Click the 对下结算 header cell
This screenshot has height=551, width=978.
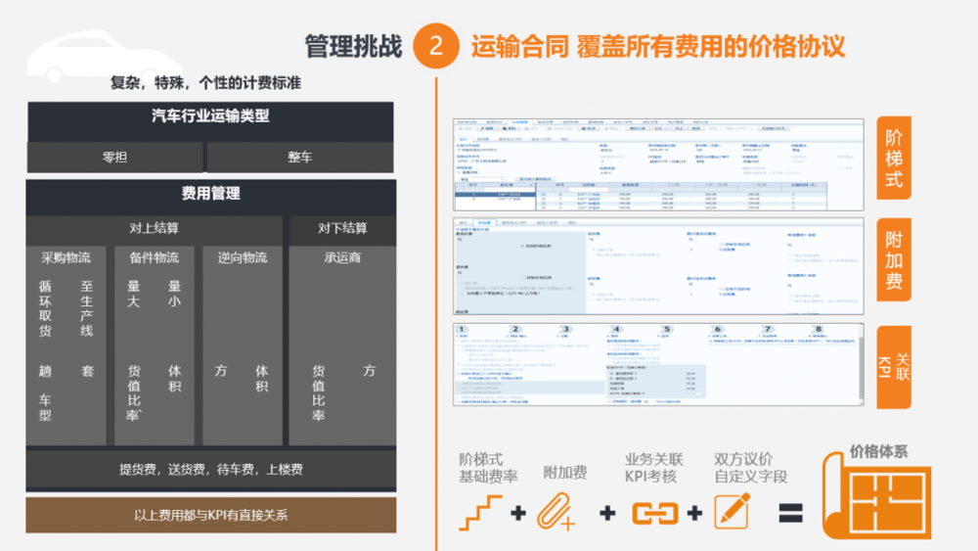(x=342, y=228)
